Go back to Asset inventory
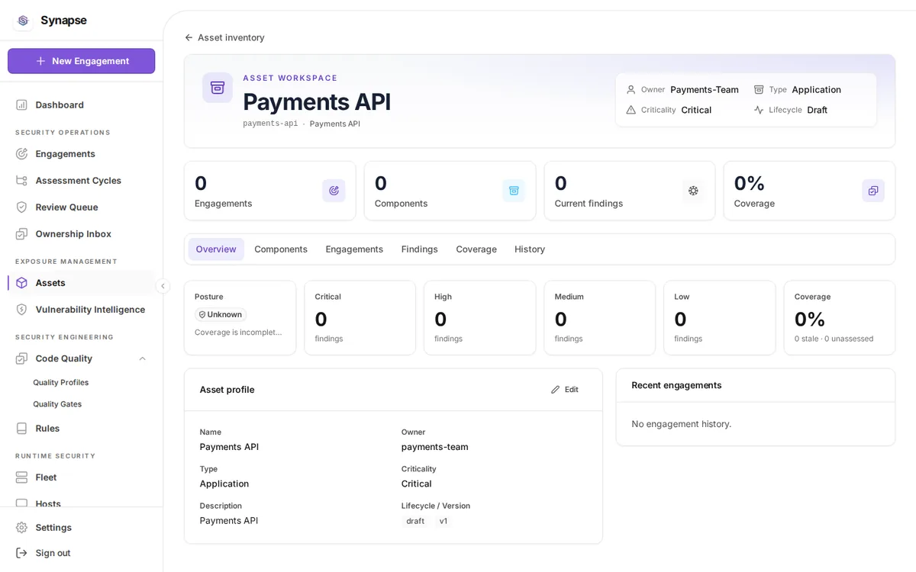The height and width of the screenshot is (572, 916). pyautogui.click(x=224, y=37)
